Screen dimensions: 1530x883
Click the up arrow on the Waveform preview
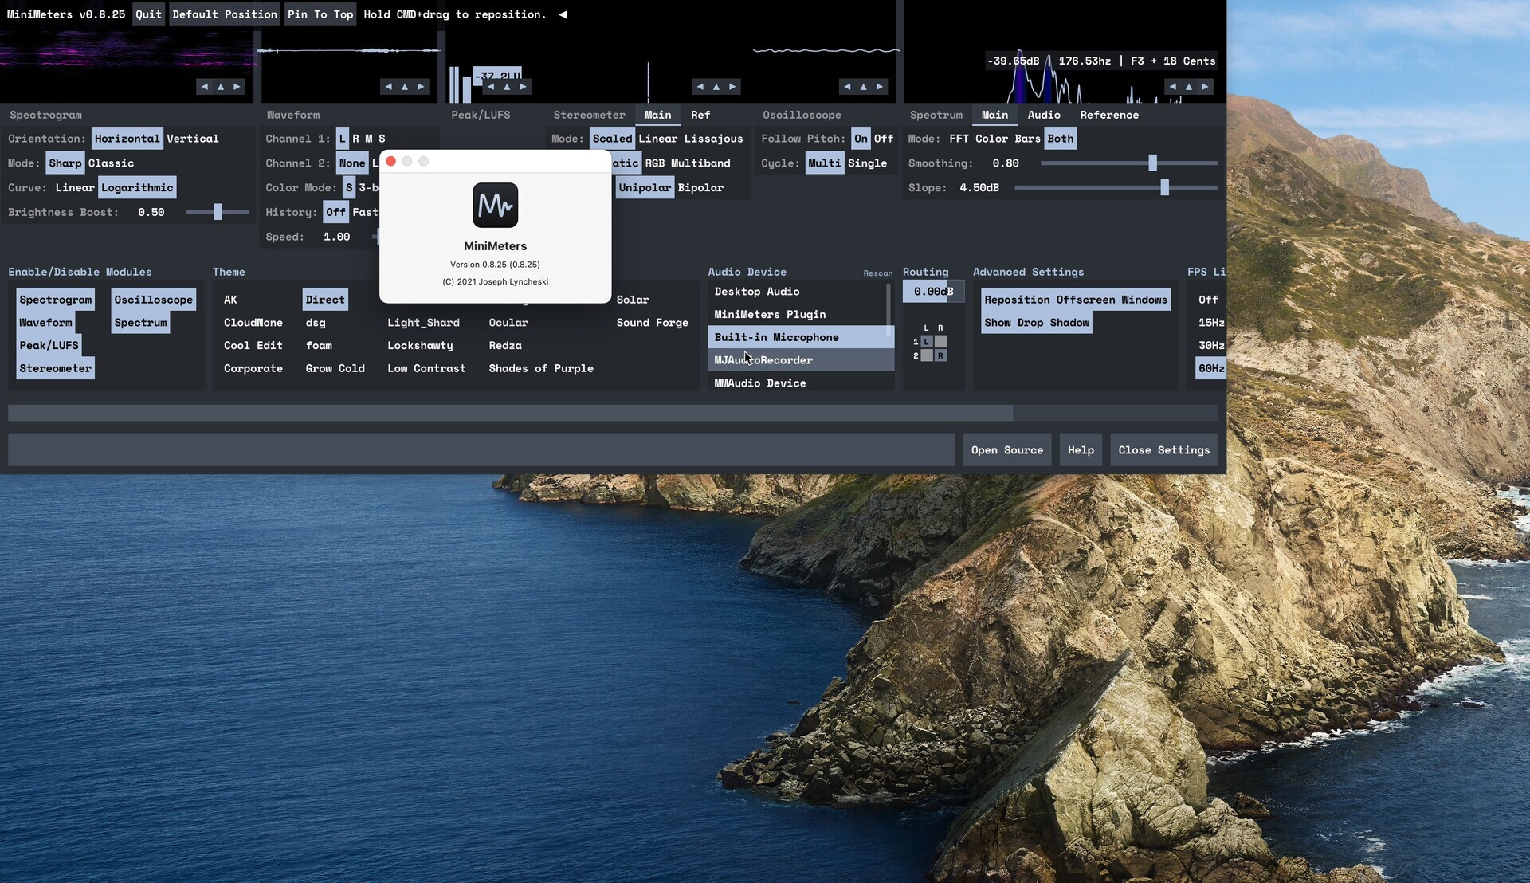405,87
